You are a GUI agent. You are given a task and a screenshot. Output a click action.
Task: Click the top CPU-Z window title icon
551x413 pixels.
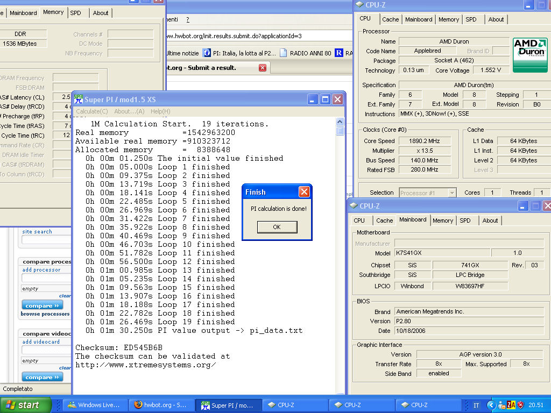click(359, 4)
